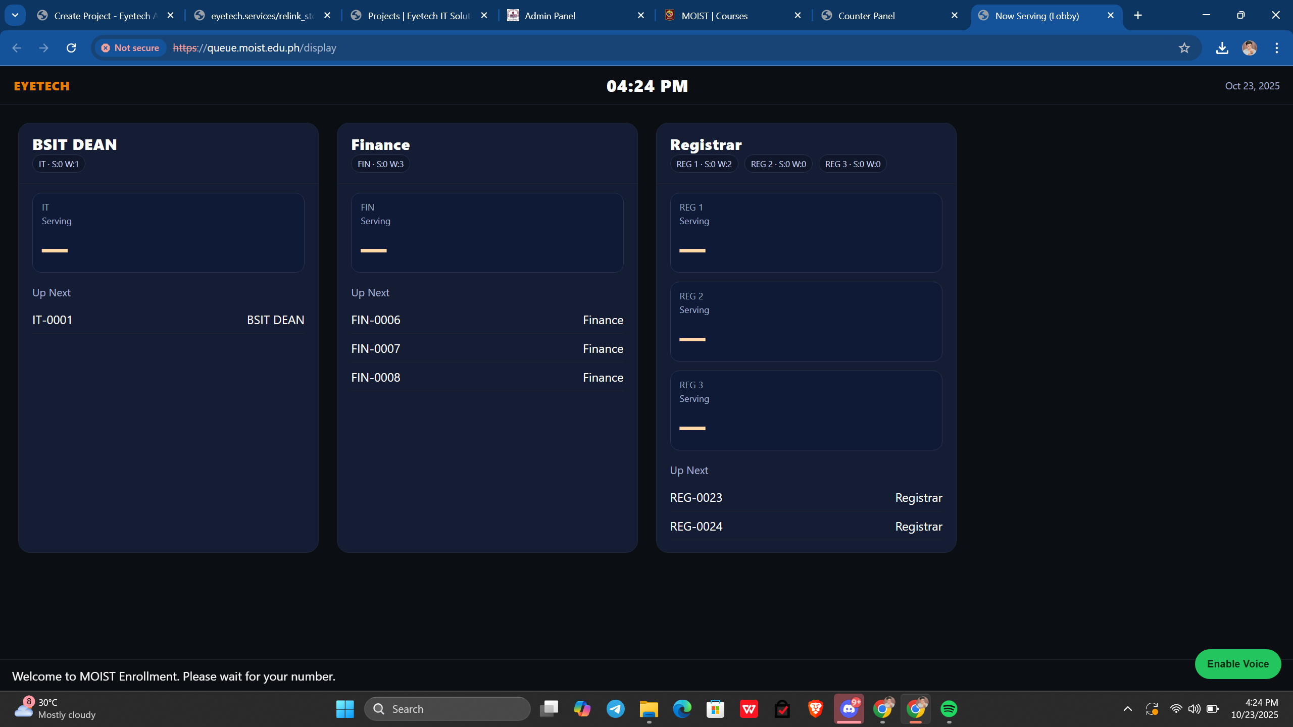Open Spotify from the taskbar

click(x=949, y=709)
